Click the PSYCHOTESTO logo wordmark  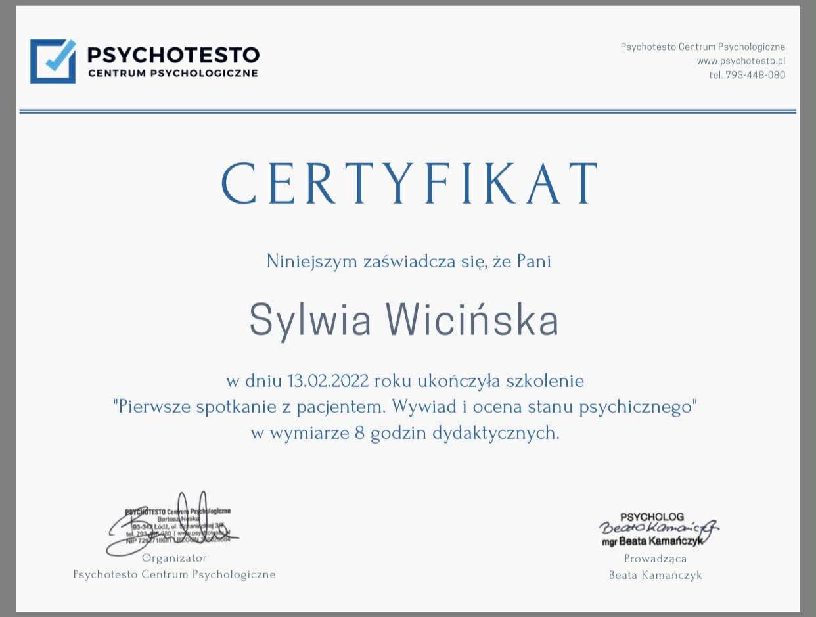(x=173, y=54)
